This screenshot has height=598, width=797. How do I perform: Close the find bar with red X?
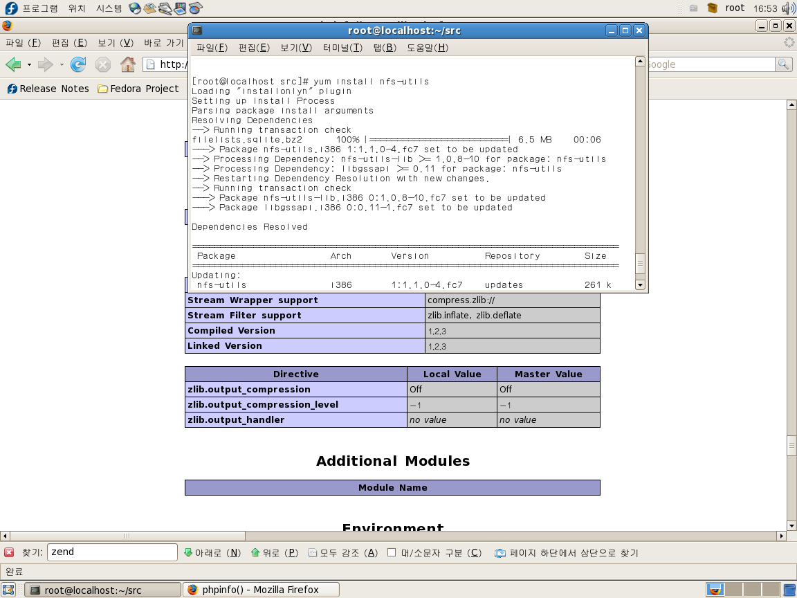coord(9,552)
